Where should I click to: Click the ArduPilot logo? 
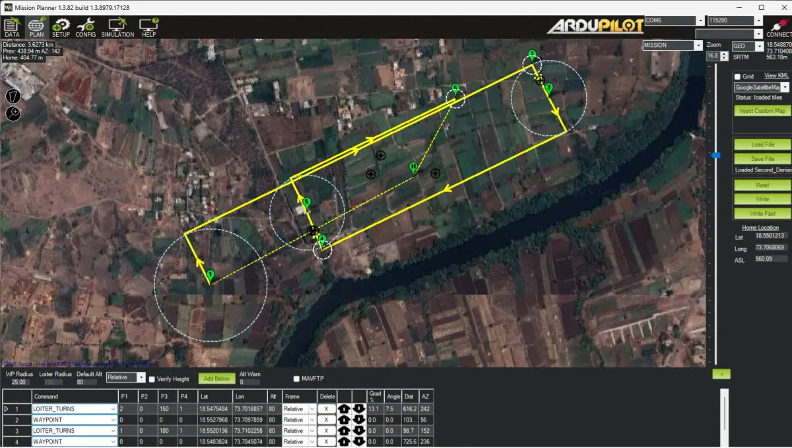pyautogui.click(x=595, y=26)
